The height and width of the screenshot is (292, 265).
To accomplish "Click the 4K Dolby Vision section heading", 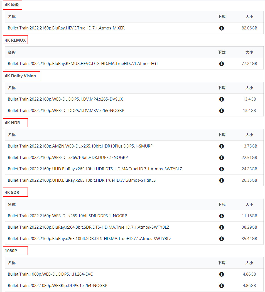I will [20, 76].
